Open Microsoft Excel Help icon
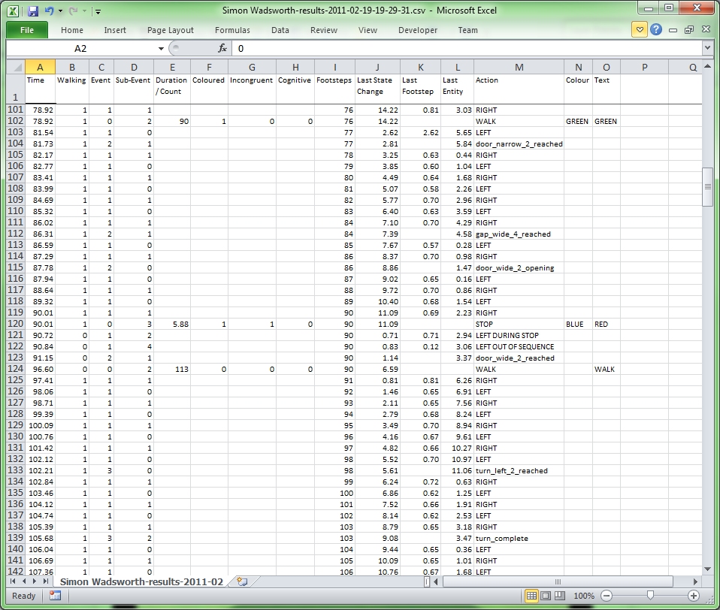The image size is (720, 610). [x=656, y=30]
